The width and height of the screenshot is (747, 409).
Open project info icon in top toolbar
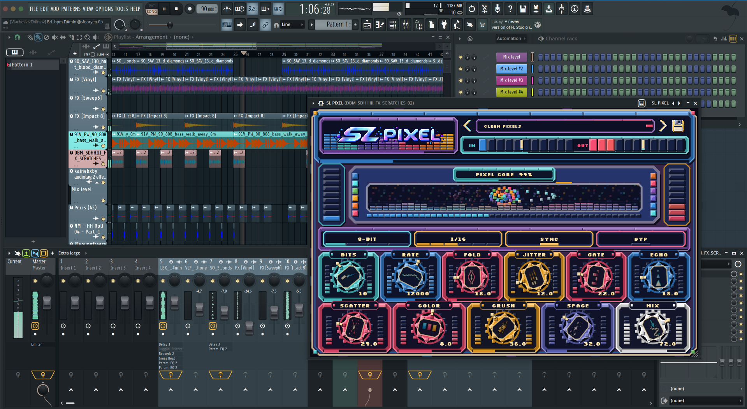pyautogui.click(x=575, y=9)
